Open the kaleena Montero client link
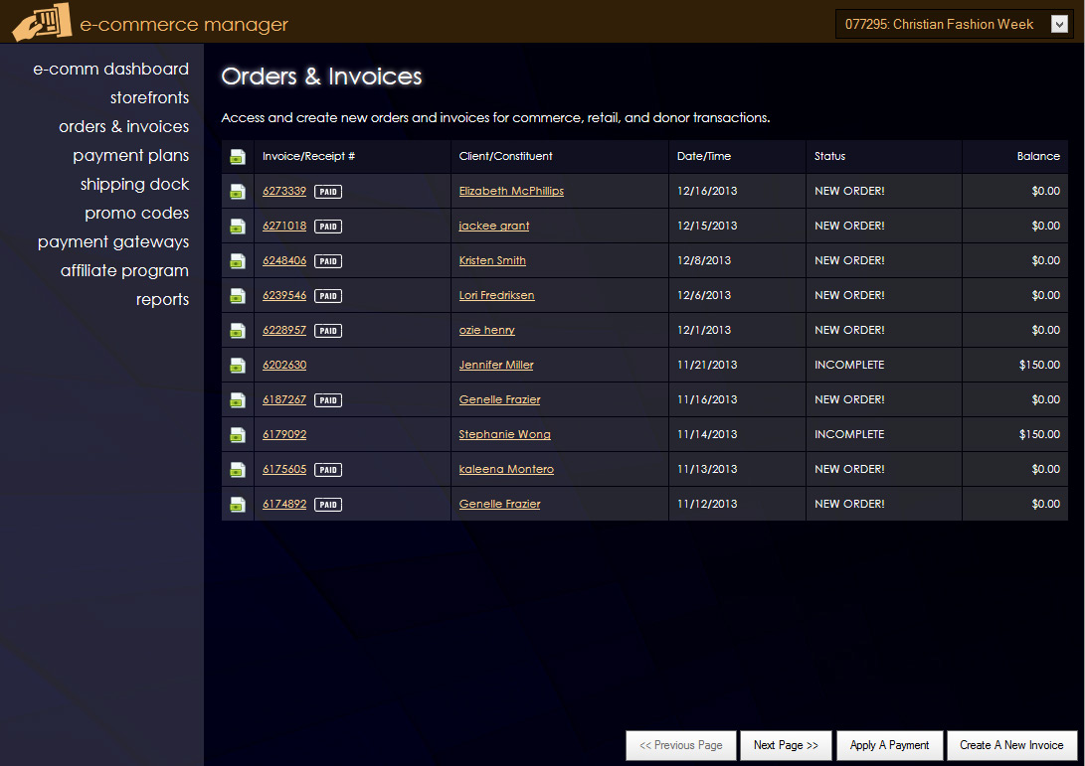Image resolution: width=1085 pixels, height=766 pixels. 506,469
